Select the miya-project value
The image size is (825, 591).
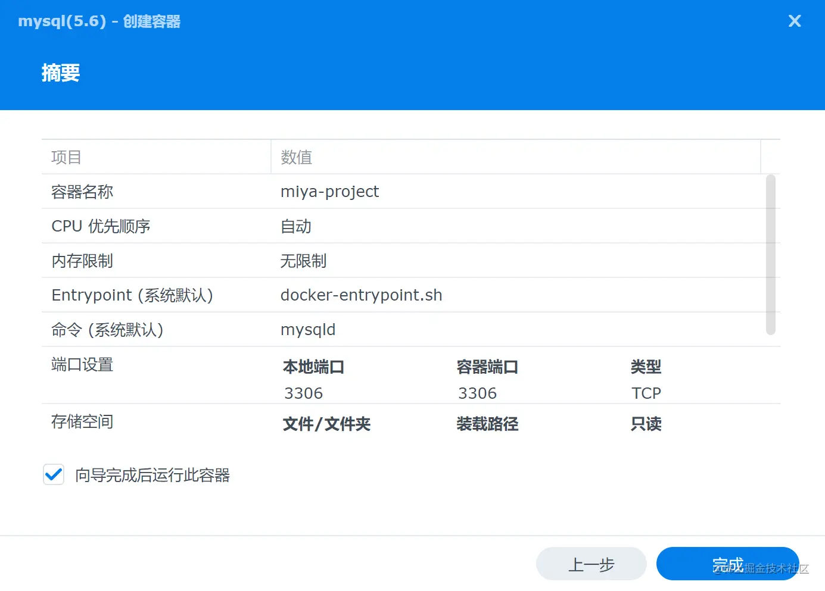[x=329, y=192]
